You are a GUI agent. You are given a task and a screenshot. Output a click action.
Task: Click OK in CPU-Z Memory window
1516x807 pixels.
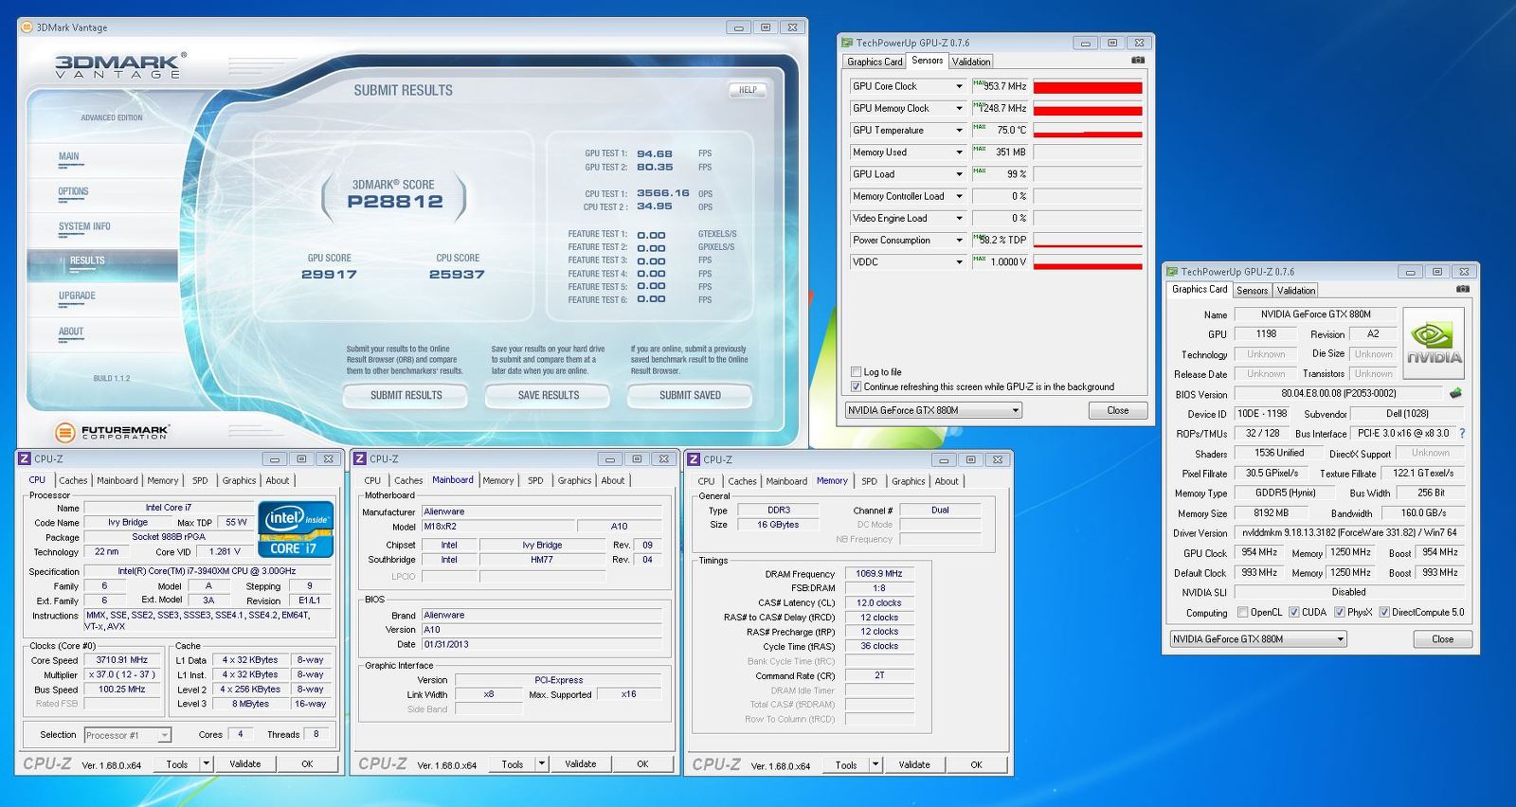click(976, 764)
